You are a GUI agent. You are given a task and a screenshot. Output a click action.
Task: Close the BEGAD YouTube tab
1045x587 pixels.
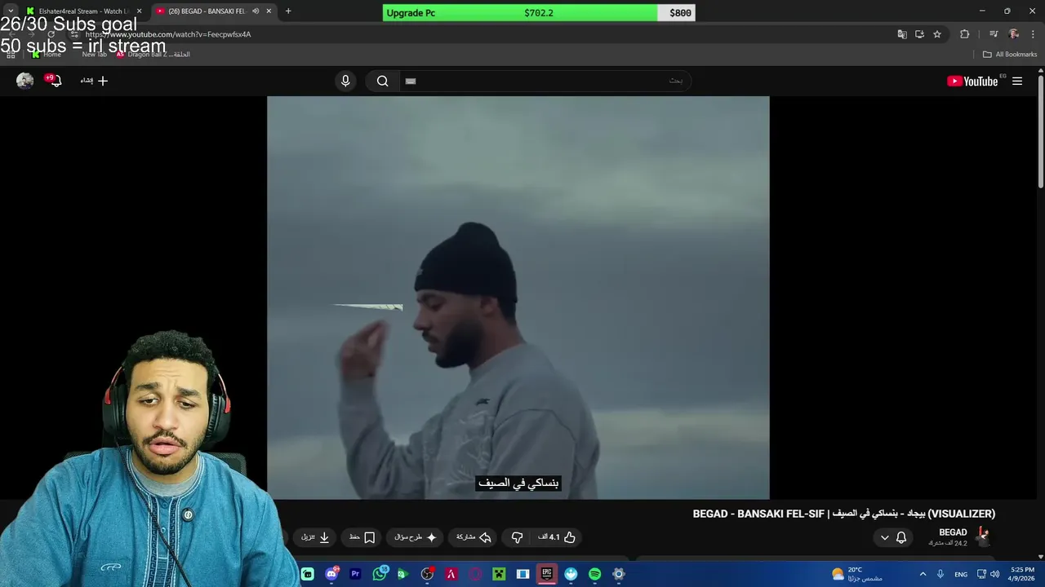(x=269, y=11)
